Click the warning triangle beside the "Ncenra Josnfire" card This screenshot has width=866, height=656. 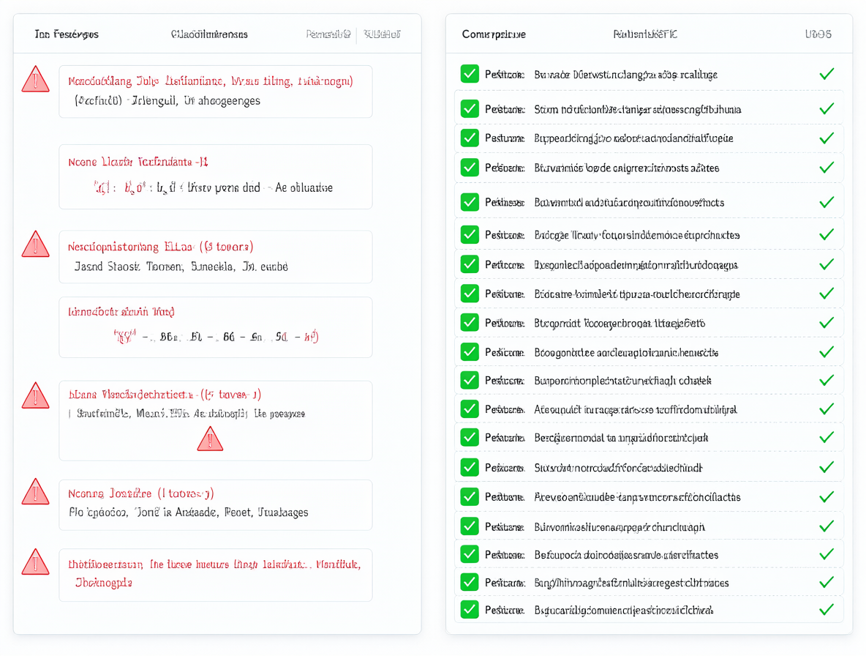click(x=35, y=491)
